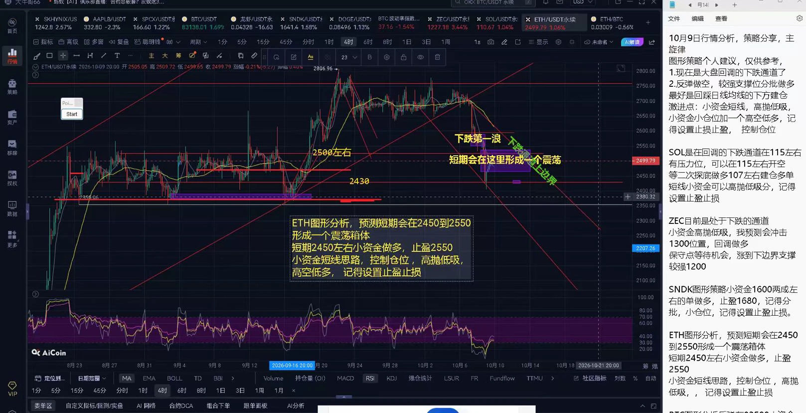Viewport: 806px width, 413px height.
Task: Click the 2499.79 current price label
Action: click(x=646, y=161)
